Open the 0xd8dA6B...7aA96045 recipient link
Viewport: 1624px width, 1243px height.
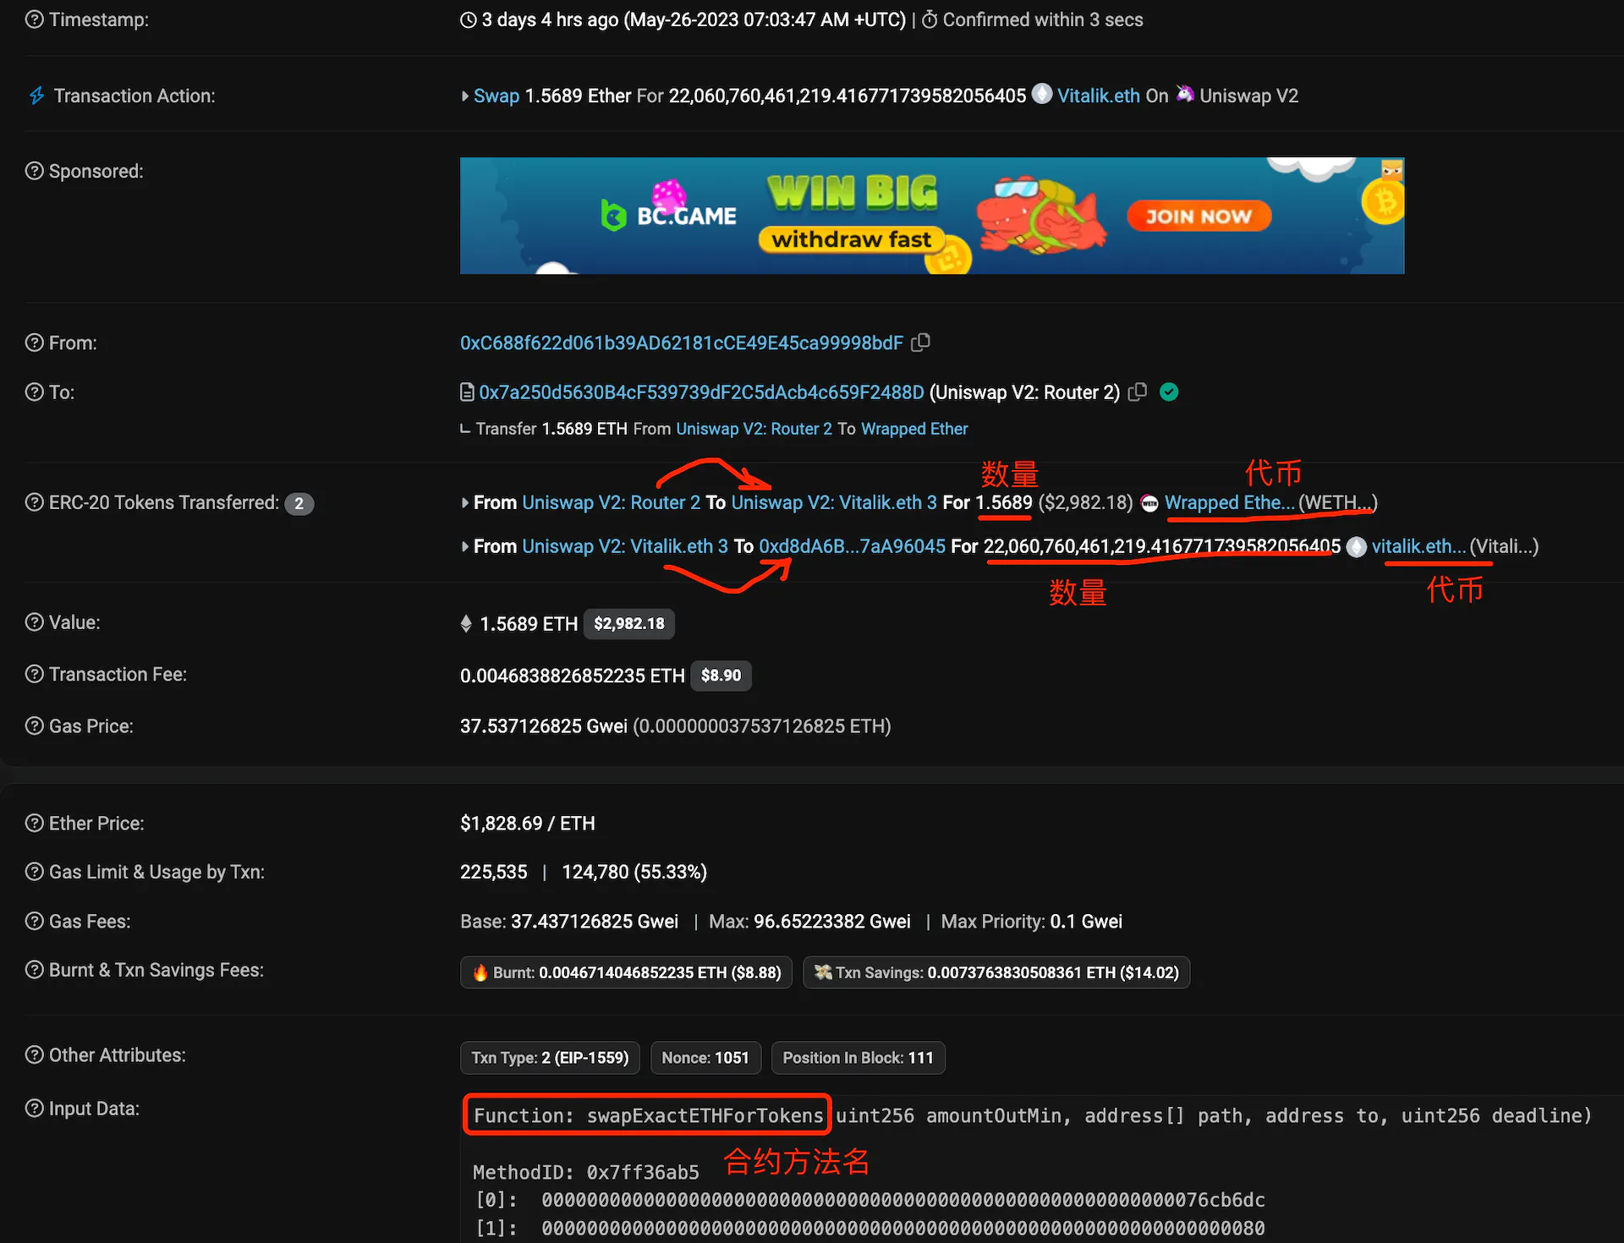pos(852,547)
